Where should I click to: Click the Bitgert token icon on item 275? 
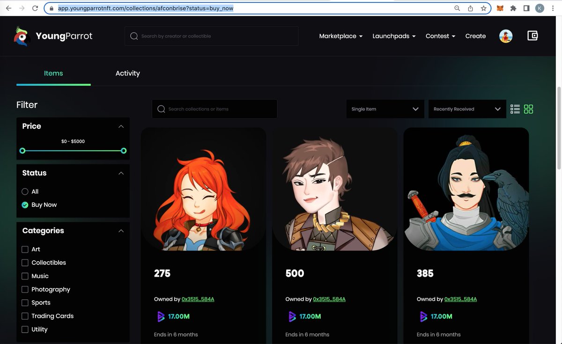pyautogui.click(x=161, y=316)
